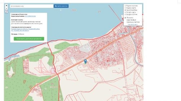Zoom out with the minus button
Screen dimensions: 181x101
click(x=7, y=8)
